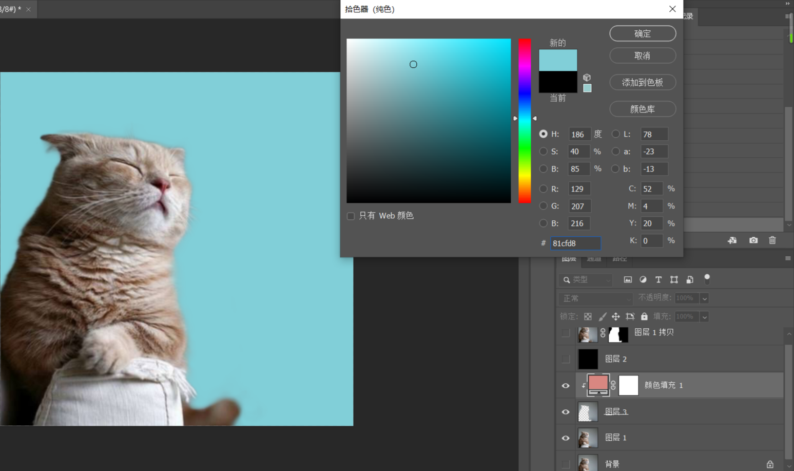Cancel the color picker via 取消
This screenshot has width=794, height=471.
[643, 55]
